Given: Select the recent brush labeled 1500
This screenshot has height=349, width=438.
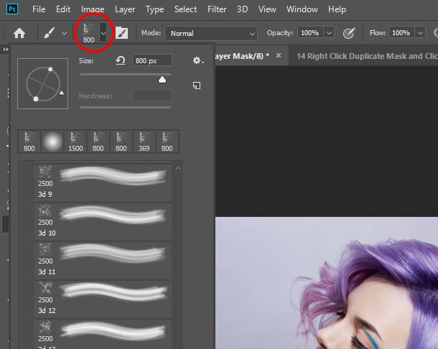Looking at the screenshot, I should pyautogui.click(x=75, y=141).
